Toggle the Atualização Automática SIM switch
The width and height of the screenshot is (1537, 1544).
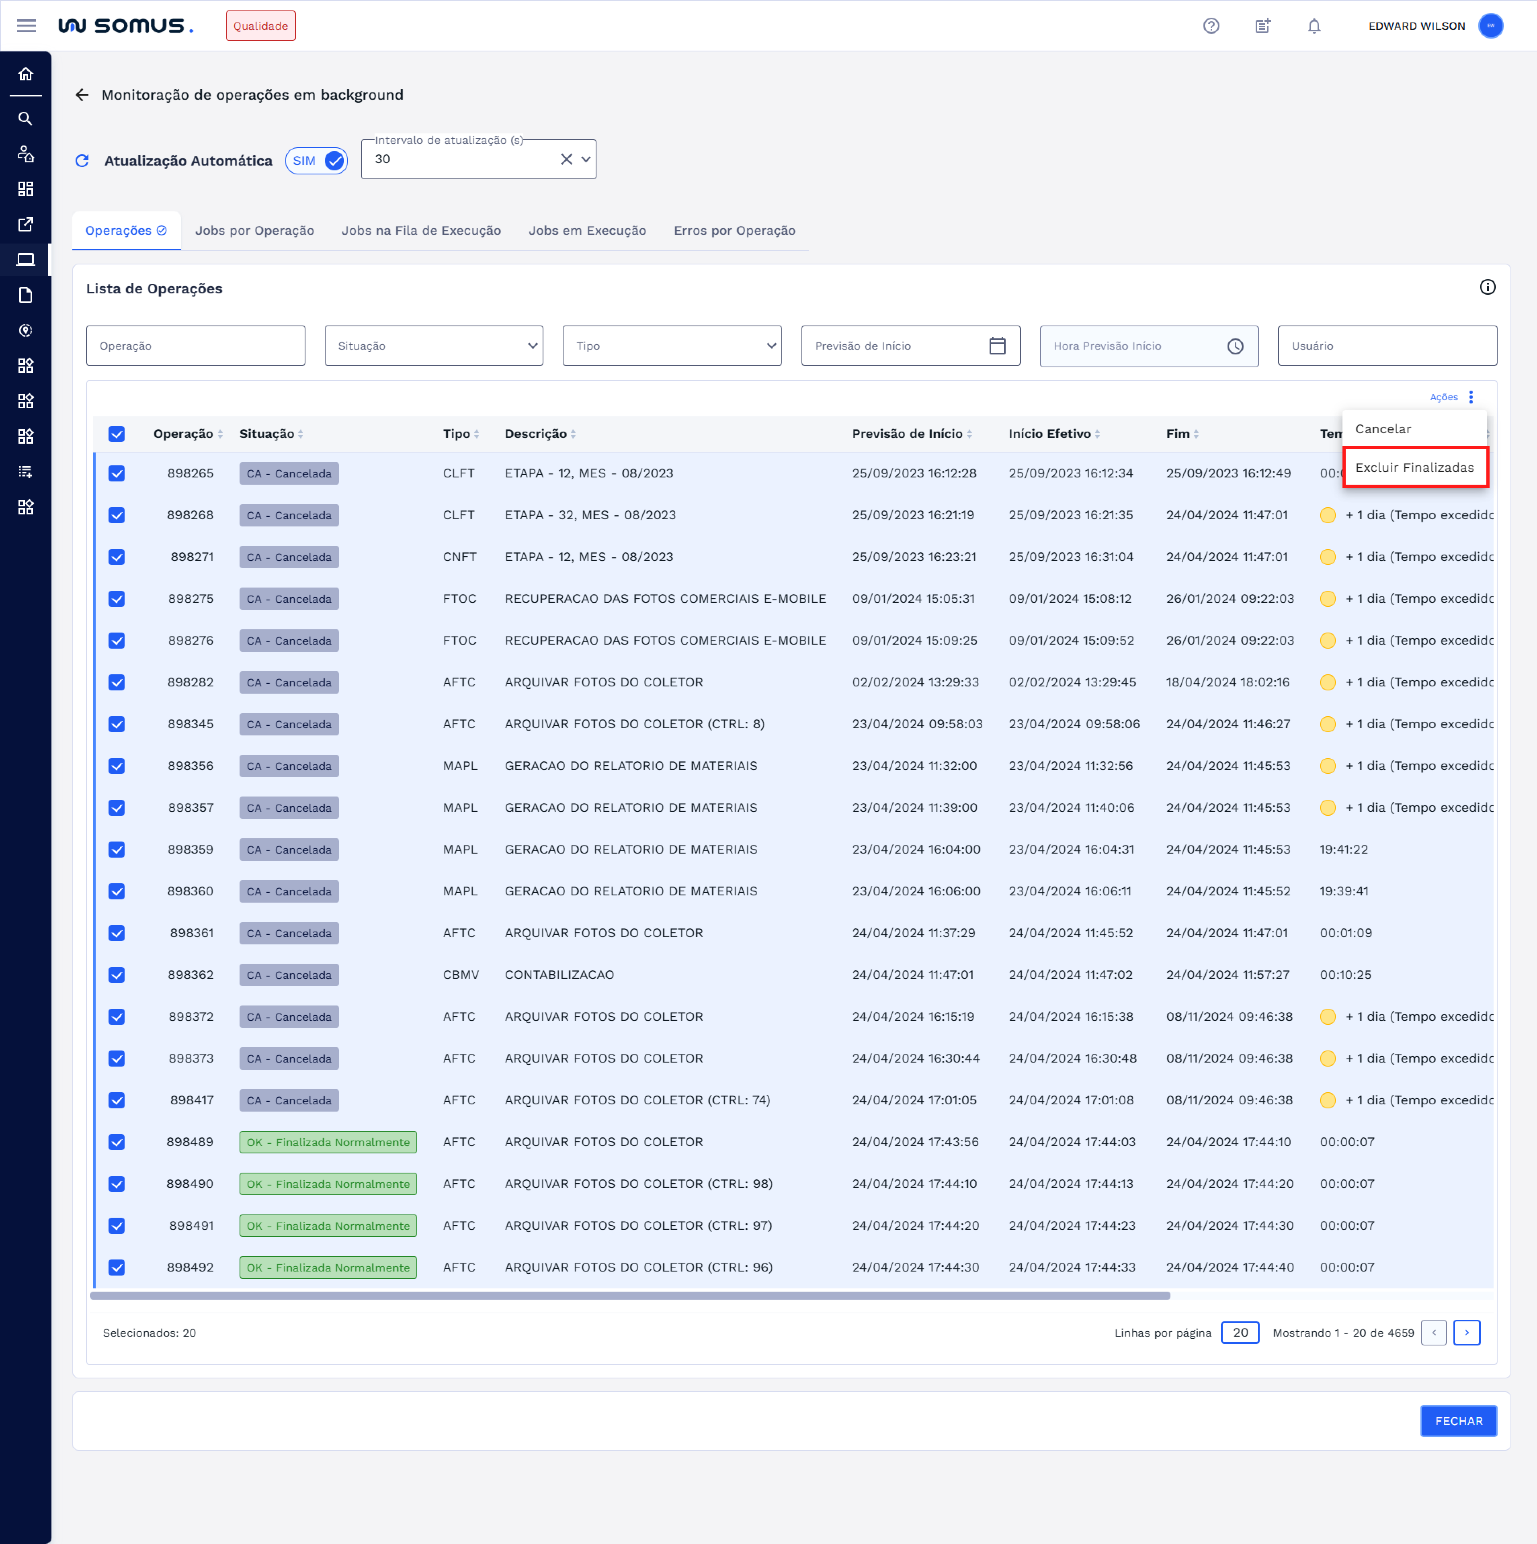[x=316, y=161]
